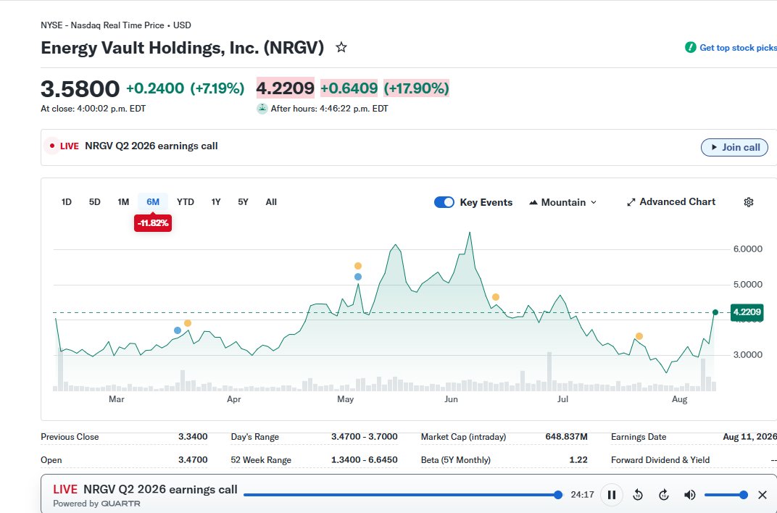777x513 pixels.
Task: Click the yellow event marker near late July
Action: [x=639, y=336]
